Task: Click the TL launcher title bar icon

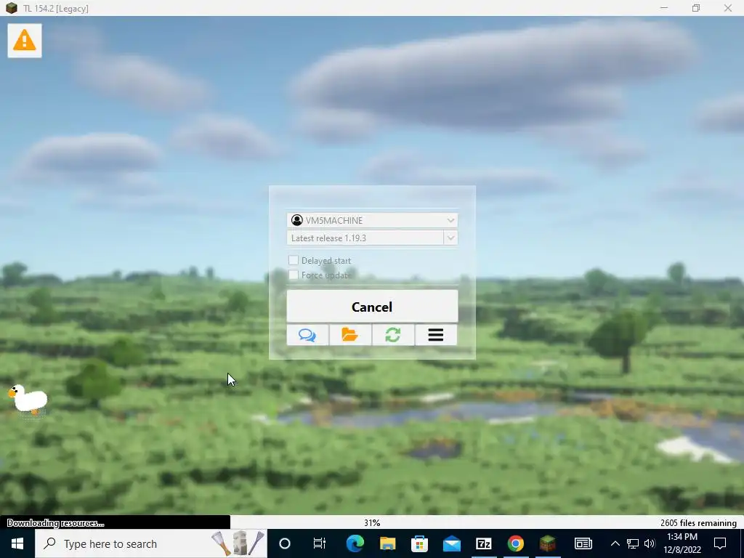Action: 12,8
